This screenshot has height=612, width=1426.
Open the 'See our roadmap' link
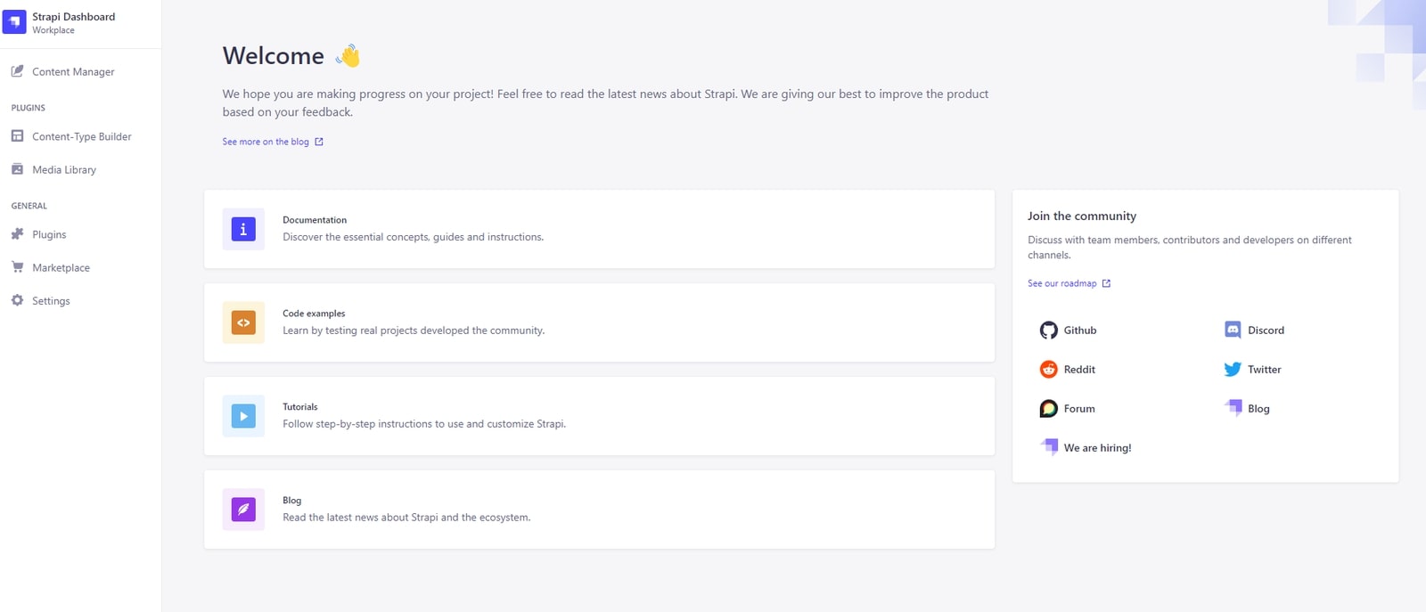pos(1062,283)
